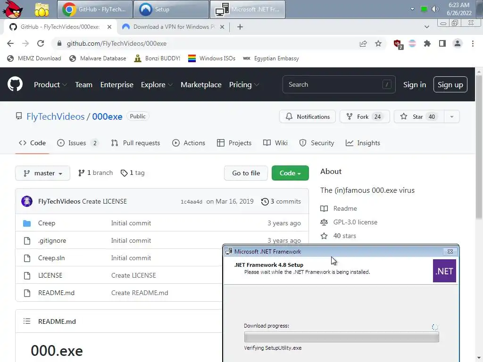Bookmark this page with star icon
Screen dimensions: 483x362
[378, 43]
